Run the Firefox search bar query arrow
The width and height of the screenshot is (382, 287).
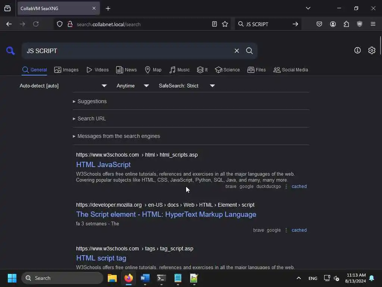295,24
